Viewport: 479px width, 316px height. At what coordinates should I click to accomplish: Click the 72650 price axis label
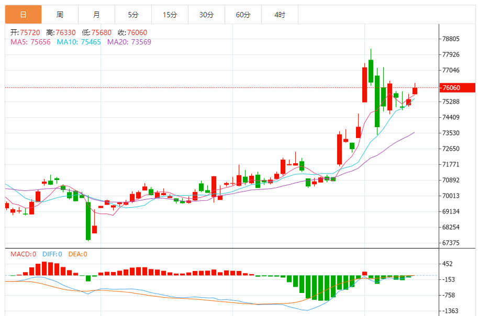[451, 149]
